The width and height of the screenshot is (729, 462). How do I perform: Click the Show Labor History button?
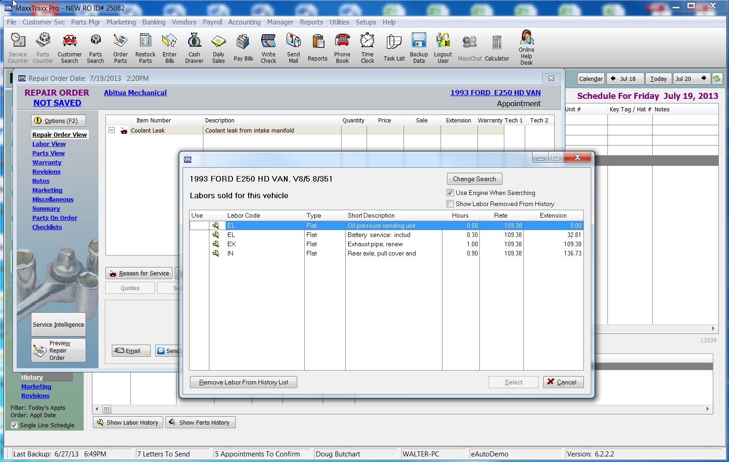pos(128,422)
